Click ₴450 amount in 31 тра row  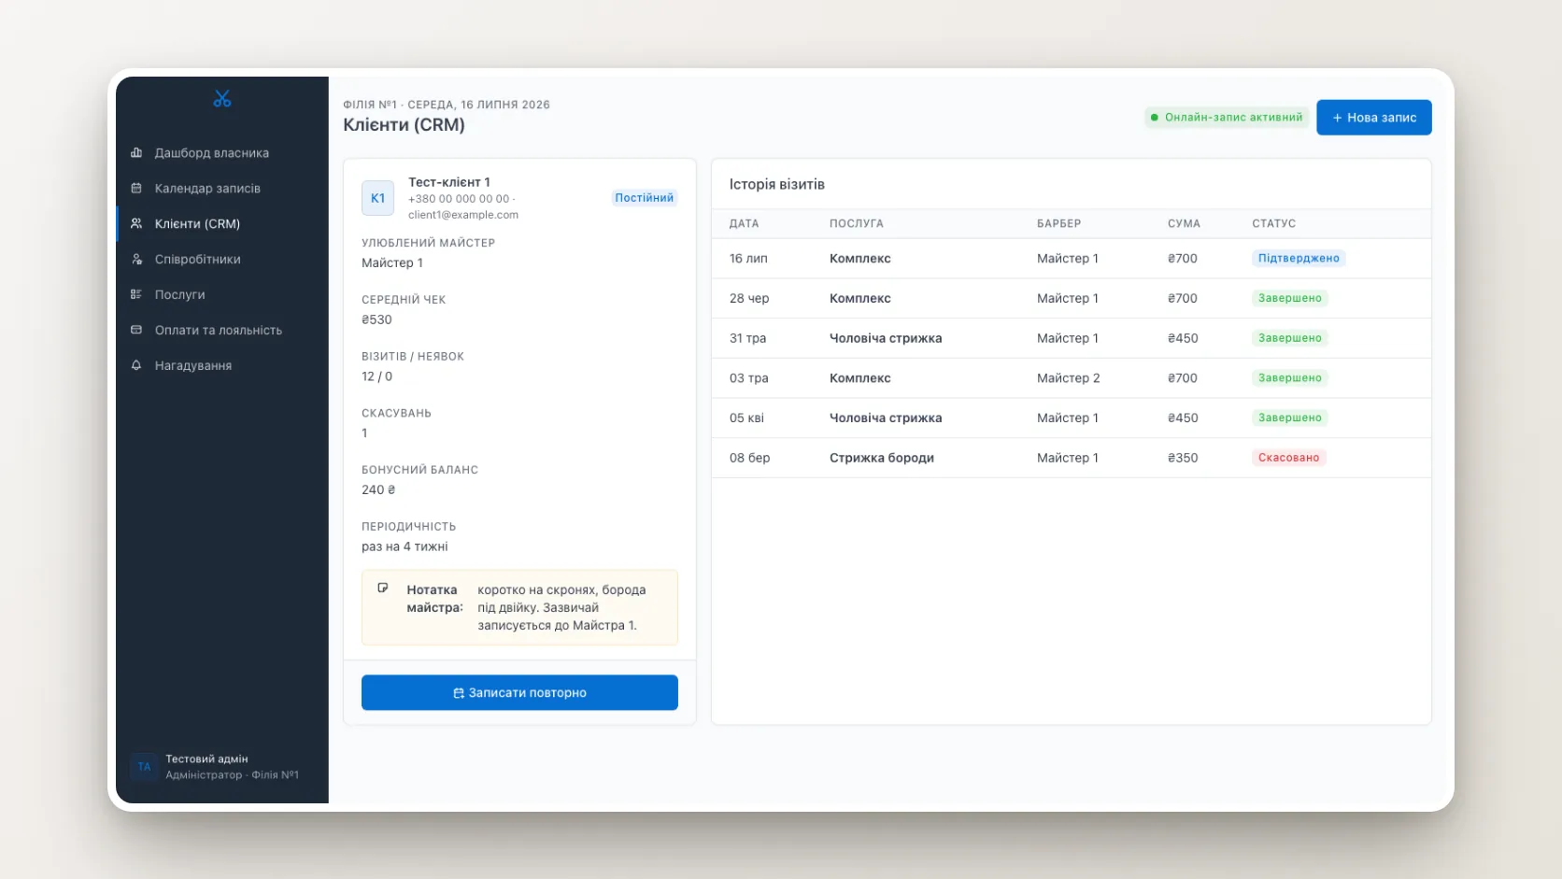(1183, 338)
